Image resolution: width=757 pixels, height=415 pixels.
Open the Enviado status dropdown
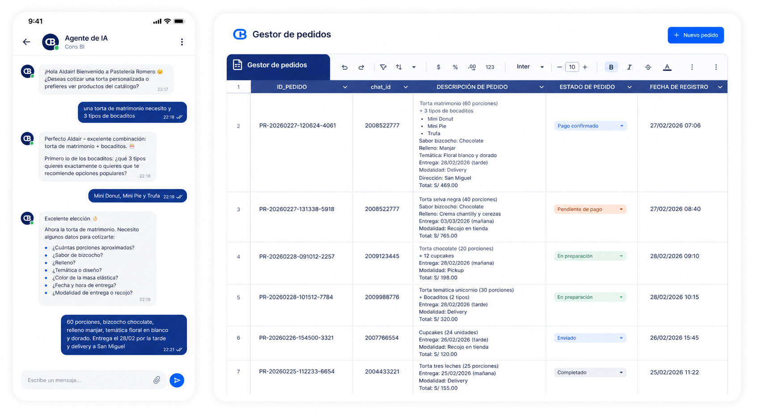pos(590,338)
